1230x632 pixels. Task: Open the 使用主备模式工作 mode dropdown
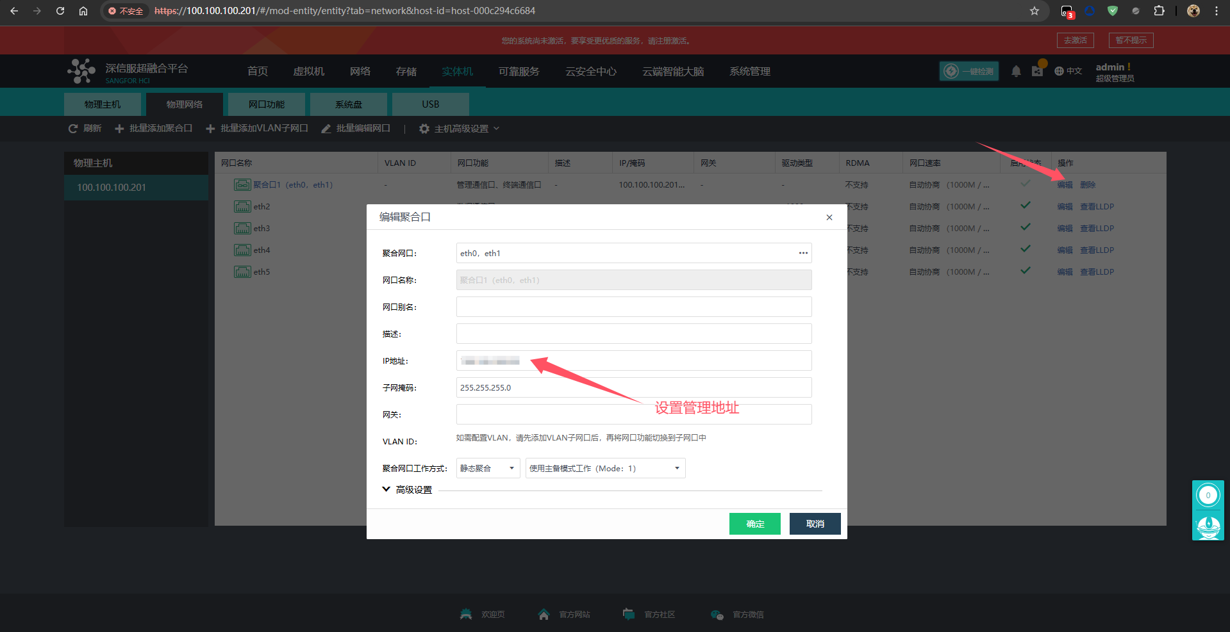point(605,468)
